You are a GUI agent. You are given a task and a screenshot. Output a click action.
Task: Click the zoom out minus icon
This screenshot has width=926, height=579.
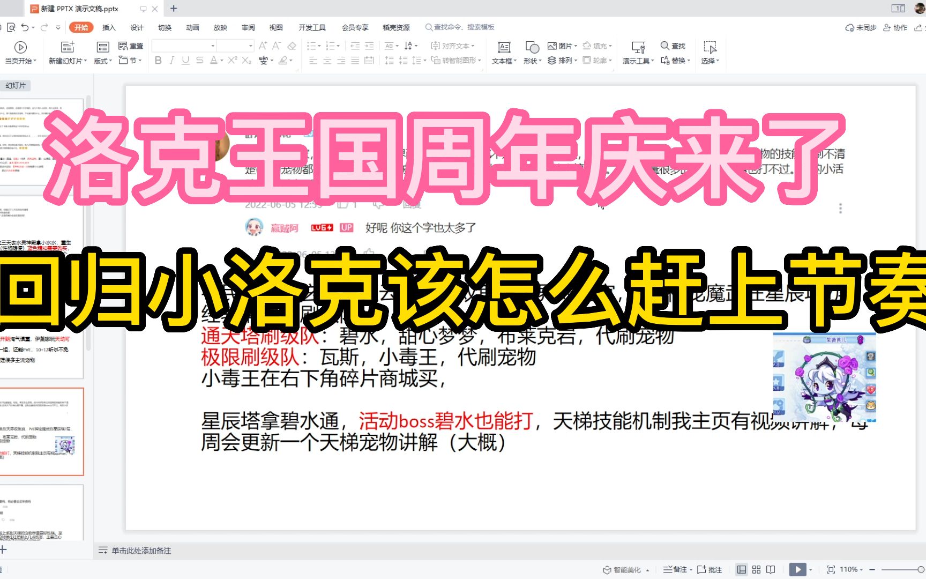872,569
